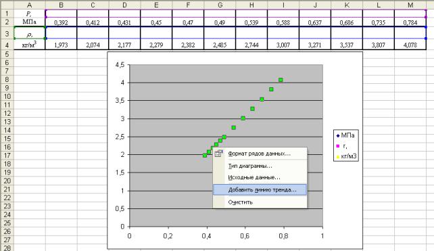
Task: Click cell with value 2,177
Action: pyautogui.click(x=124, y=45)
